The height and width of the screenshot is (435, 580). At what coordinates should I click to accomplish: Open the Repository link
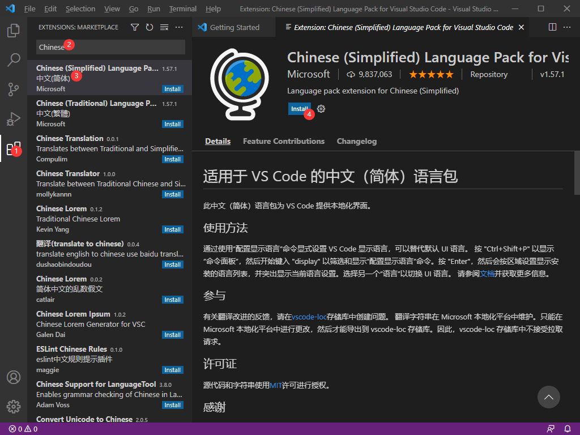(x=489, y=74)
